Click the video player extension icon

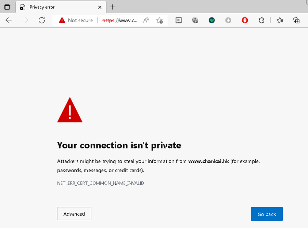178,21
